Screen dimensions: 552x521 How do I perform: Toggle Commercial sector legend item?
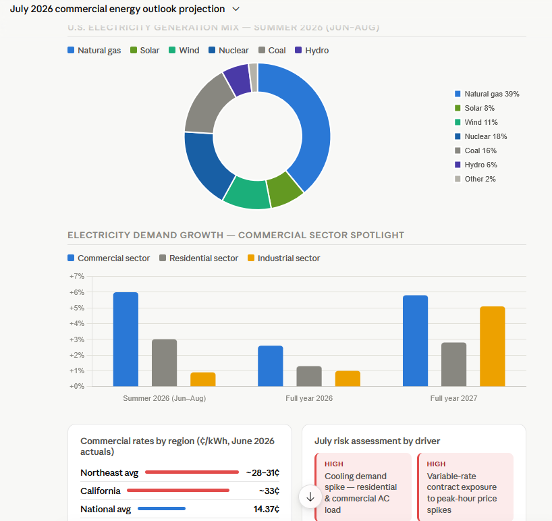[x=109, y=258]
